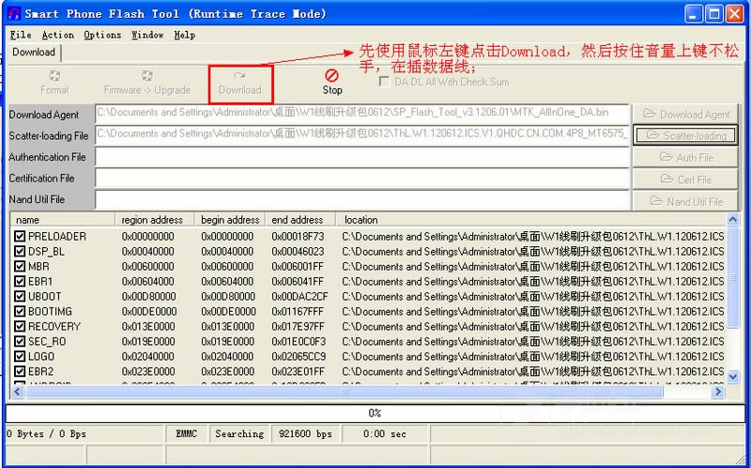Screen dimensions: 751x468
Task: Open the Options menu
Action: coord(102,35)
